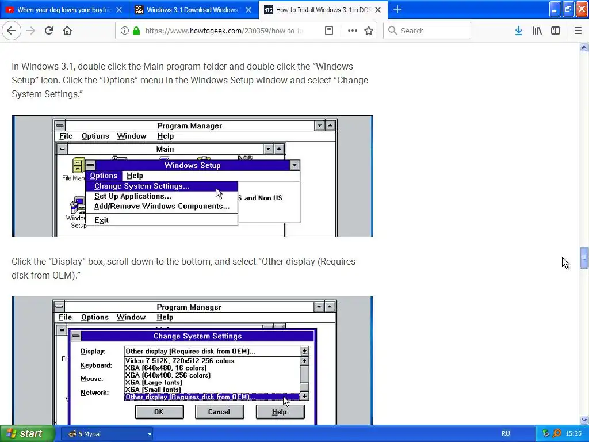Viewport: 589px width, 442px height.
Task: Open a new tab with plus button
Action: (x=397, y=9)
